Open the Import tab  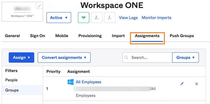[x=118, y=36]
